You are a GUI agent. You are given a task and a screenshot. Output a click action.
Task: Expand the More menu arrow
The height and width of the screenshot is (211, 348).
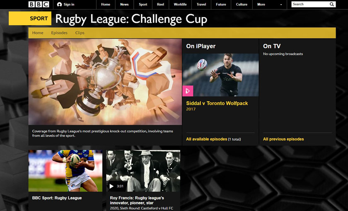pos(281,5)
